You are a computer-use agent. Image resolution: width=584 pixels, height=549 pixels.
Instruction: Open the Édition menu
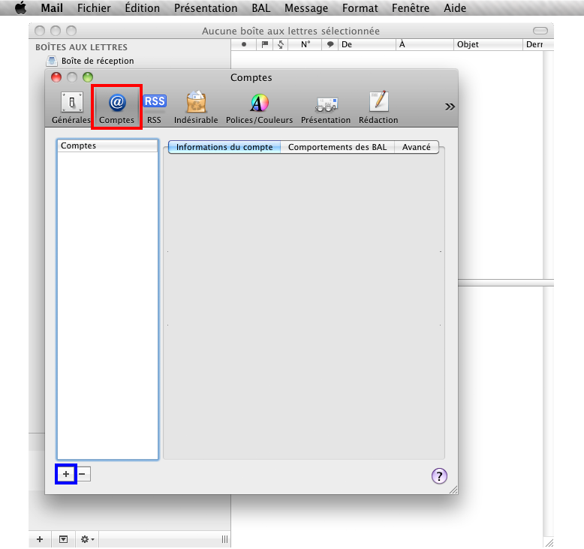point(143,7)
